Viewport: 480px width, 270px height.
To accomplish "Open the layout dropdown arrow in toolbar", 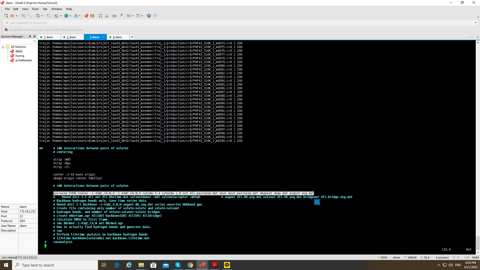I will (x=142, y=16).
